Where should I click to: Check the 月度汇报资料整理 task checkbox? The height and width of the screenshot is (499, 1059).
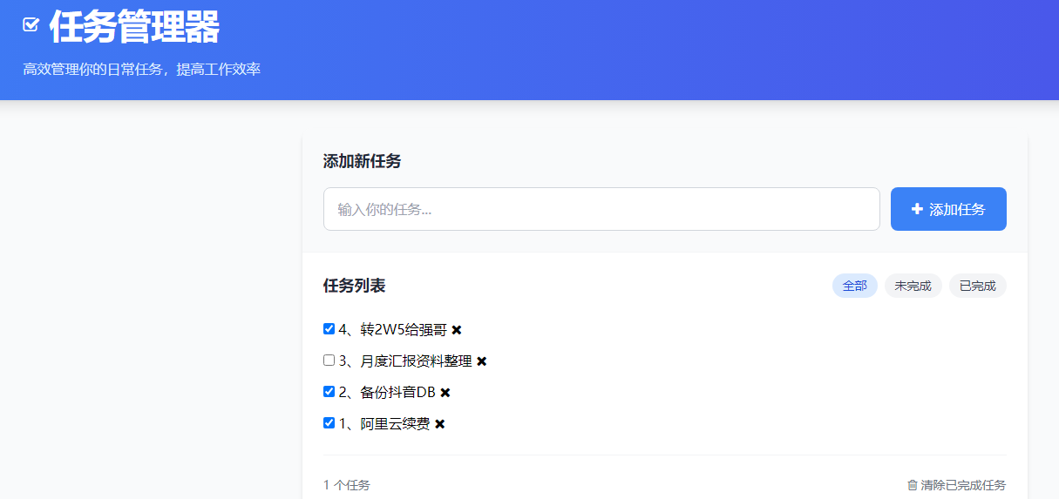[x=329, y=360]
